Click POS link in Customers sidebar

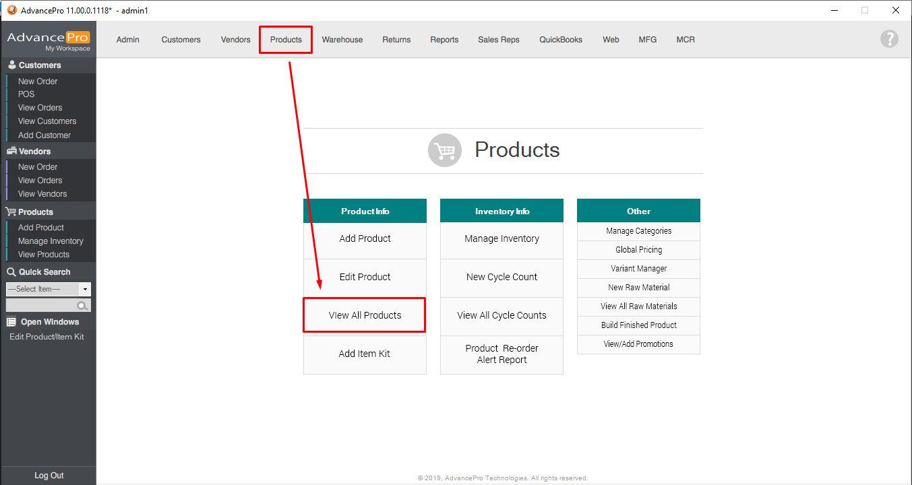pos(26,94)
